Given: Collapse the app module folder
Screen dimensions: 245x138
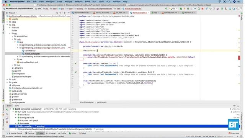Looking at the screenshot, I should (7, 25).
